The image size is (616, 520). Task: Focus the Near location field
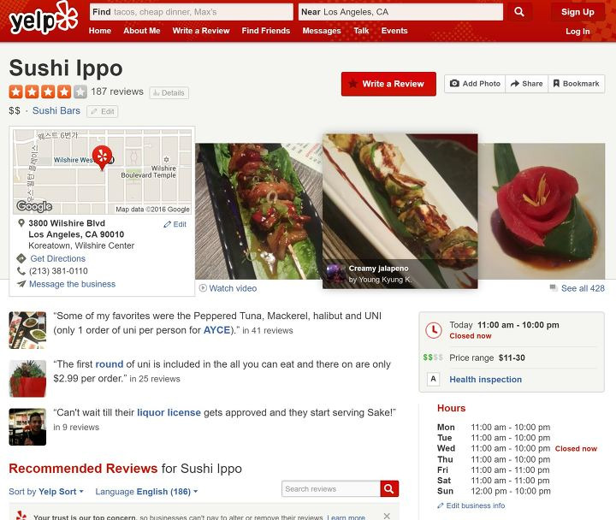[x=400, y=12]
